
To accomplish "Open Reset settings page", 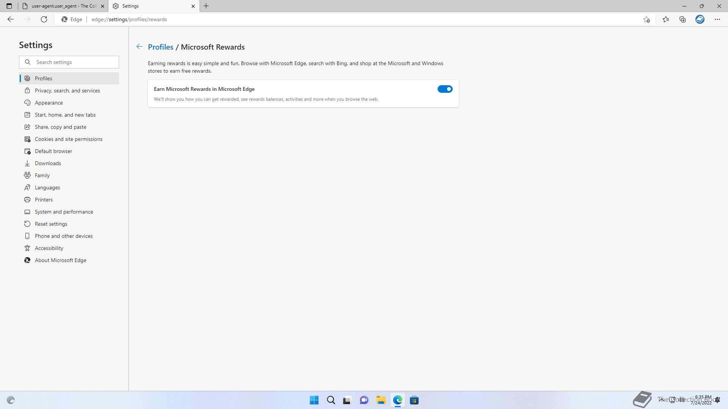I will click(69, 224).
